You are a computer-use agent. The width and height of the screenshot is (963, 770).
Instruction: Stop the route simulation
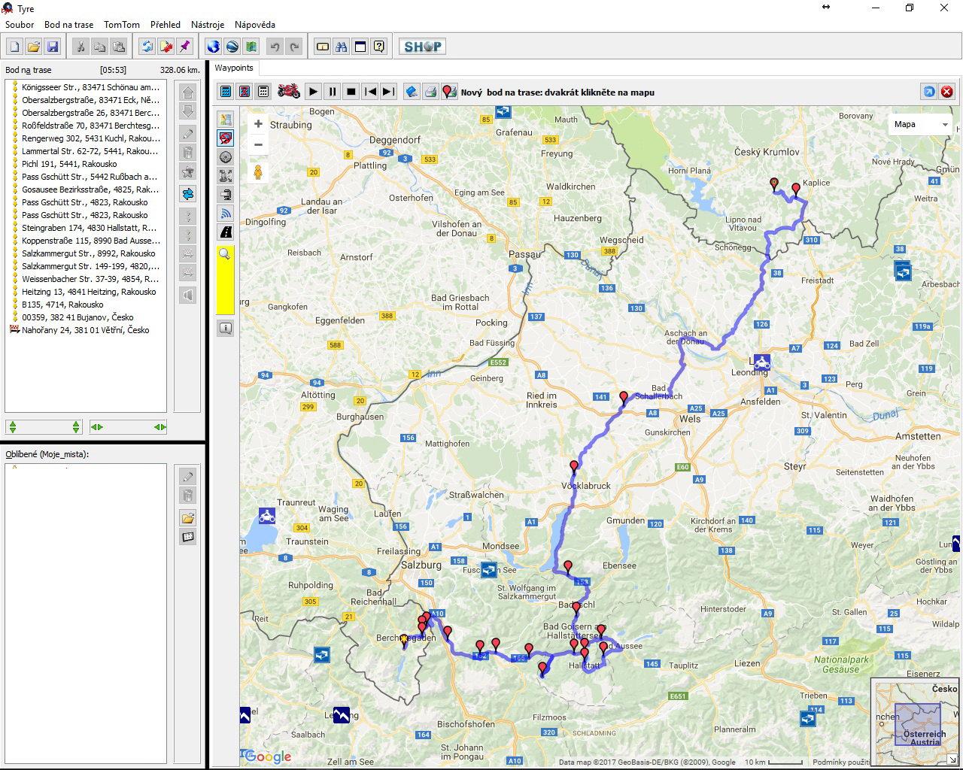(x=351, y=92)
